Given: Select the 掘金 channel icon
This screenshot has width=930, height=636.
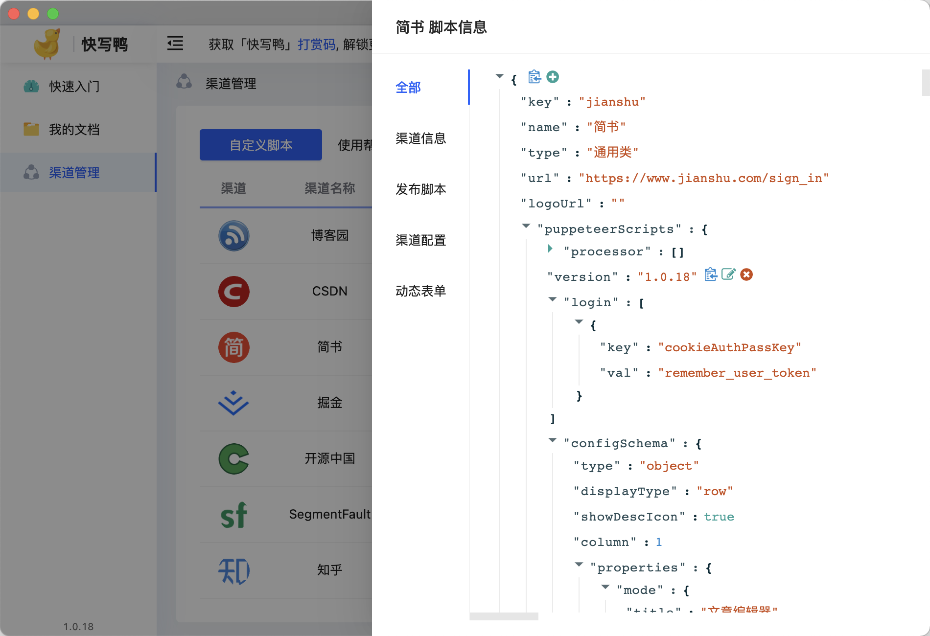Looking at the screenshot, I should coord(234,403).
